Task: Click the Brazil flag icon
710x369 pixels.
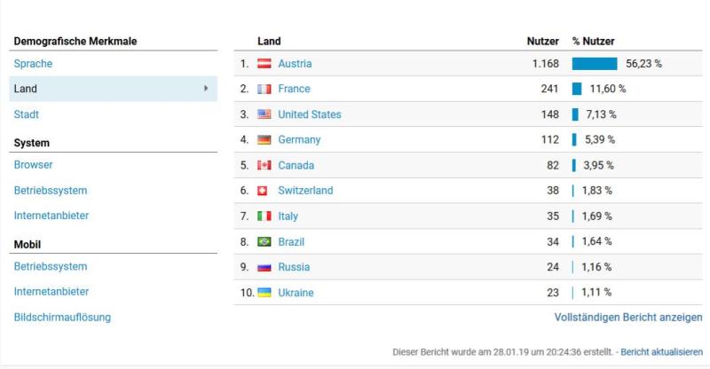Action: 264,242
